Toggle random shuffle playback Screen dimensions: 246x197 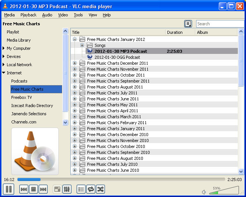(100, 190)
